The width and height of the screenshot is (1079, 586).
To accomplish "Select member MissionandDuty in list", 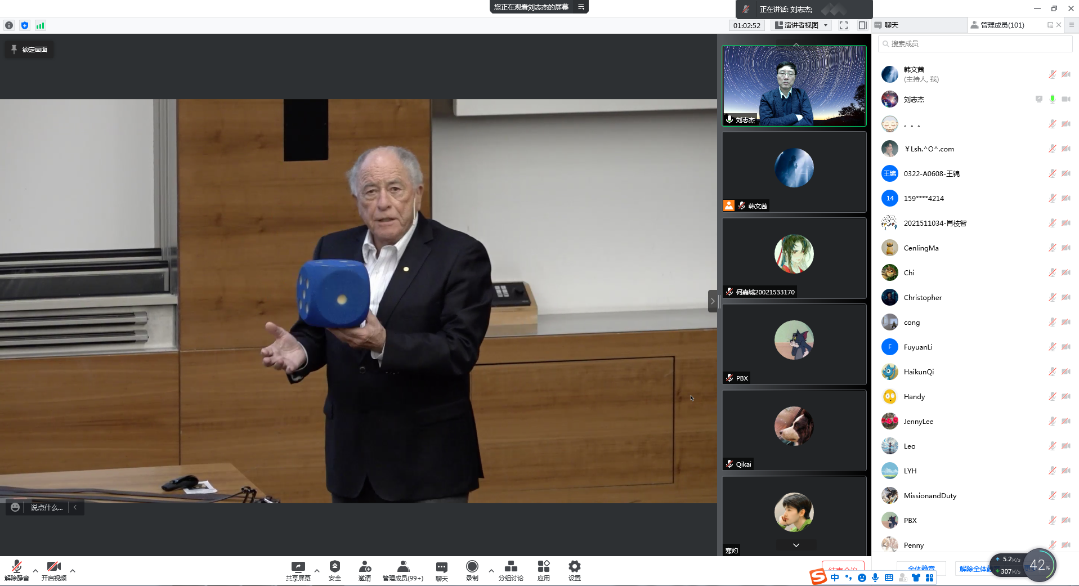I will (975, 495).
